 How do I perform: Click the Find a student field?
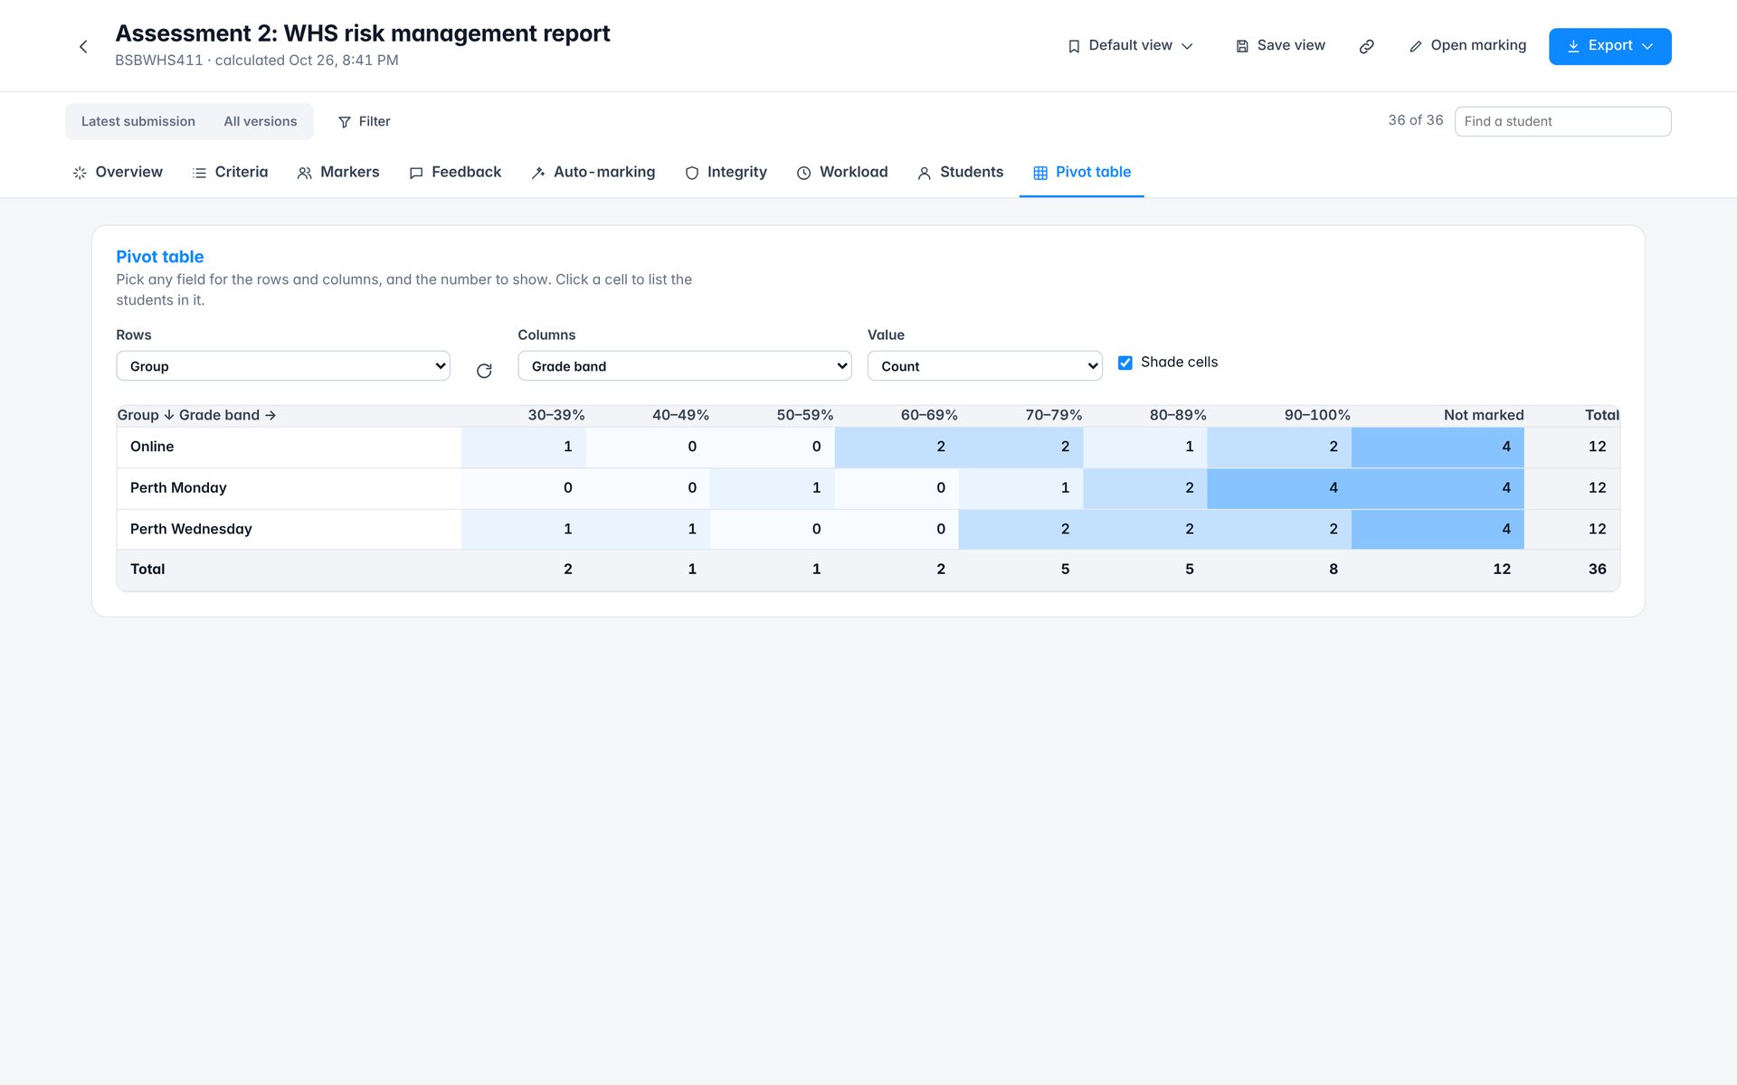click(1563, 121)
